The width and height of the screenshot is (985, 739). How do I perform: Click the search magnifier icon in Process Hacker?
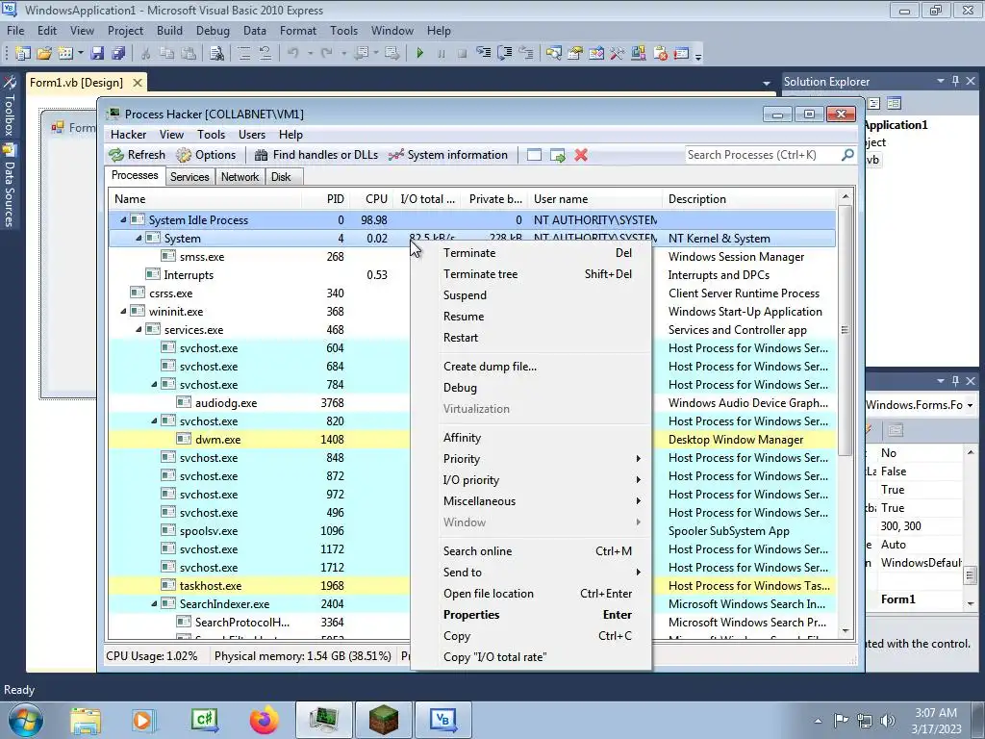(x=847, y=154)
